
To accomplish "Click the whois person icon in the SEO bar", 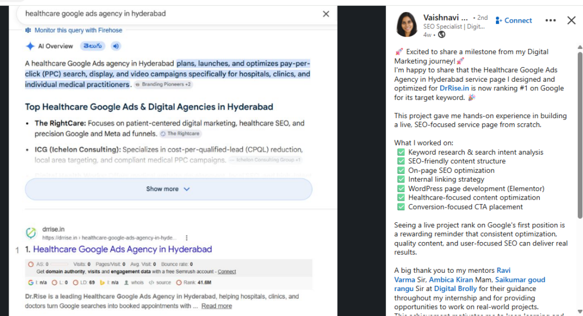I will 126,282.
